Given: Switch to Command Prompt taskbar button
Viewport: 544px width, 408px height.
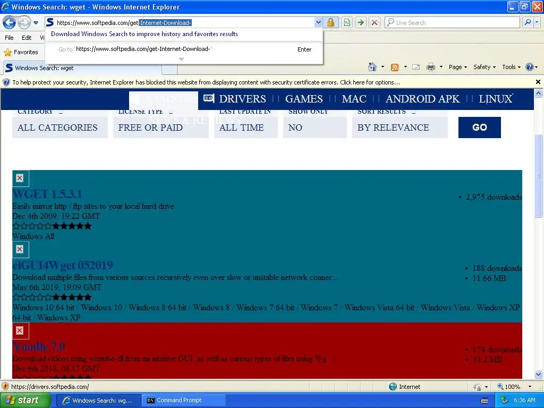Looking at the screenshot, I should [183, 401].
